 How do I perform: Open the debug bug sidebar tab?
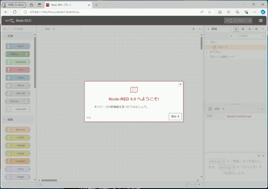point(250,29)
